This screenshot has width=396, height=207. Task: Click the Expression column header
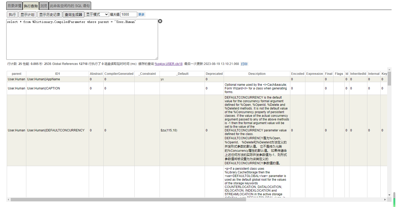click(315, 74)
